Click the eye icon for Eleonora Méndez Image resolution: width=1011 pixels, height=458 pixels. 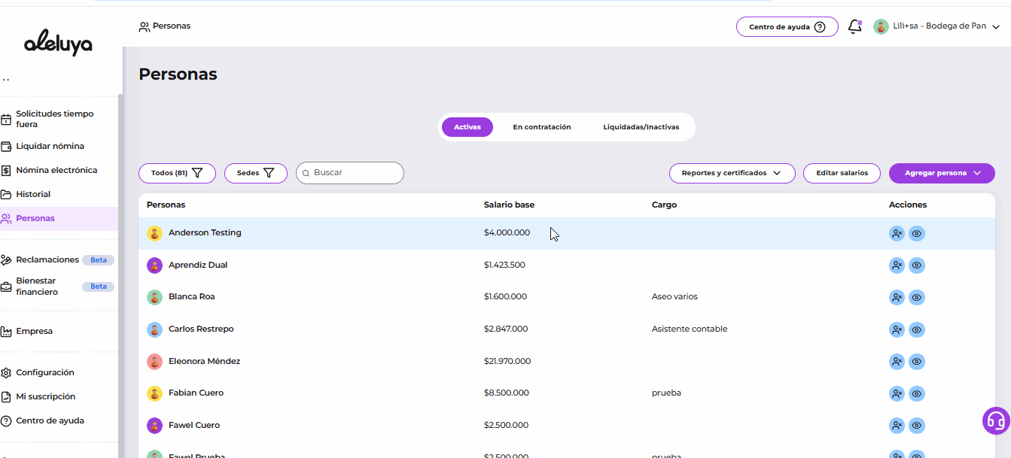pyautogui.click(x=916, y=362)
